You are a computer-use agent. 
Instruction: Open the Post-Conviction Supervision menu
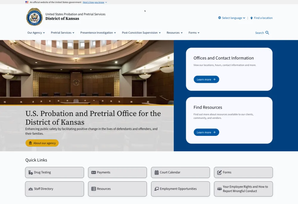141,33
